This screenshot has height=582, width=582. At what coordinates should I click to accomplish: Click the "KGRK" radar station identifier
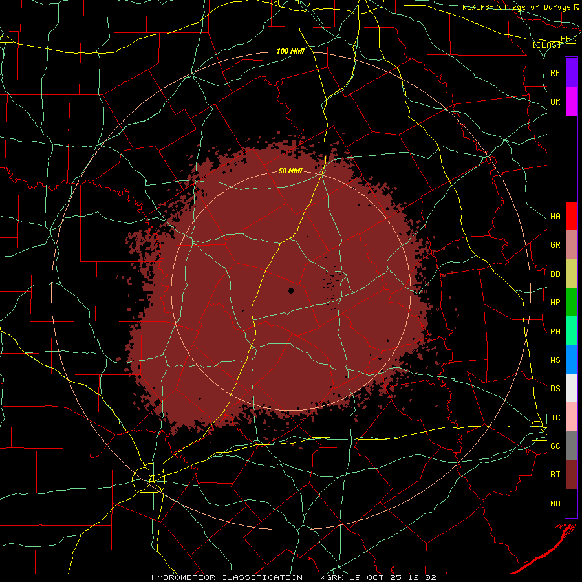click(330, 577)
